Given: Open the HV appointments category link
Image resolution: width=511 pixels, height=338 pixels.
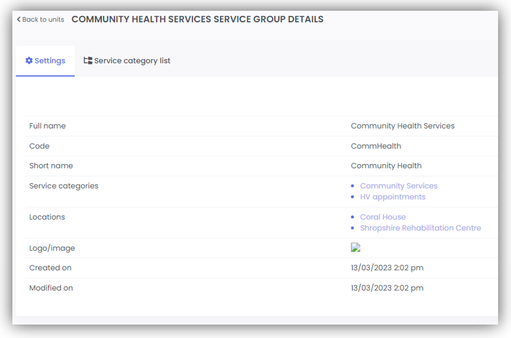Looking at the screenshot, I should [x=393, y=197].
